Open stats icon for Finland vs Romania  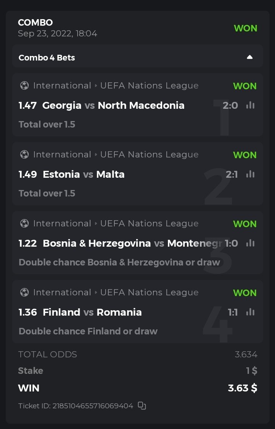pos(251,312)
